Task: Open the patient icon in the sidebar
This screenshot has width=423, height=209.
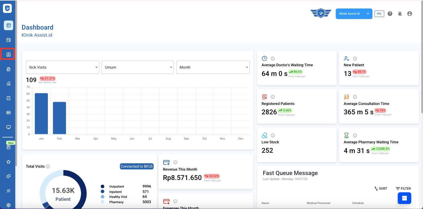Action: [9, 55]
